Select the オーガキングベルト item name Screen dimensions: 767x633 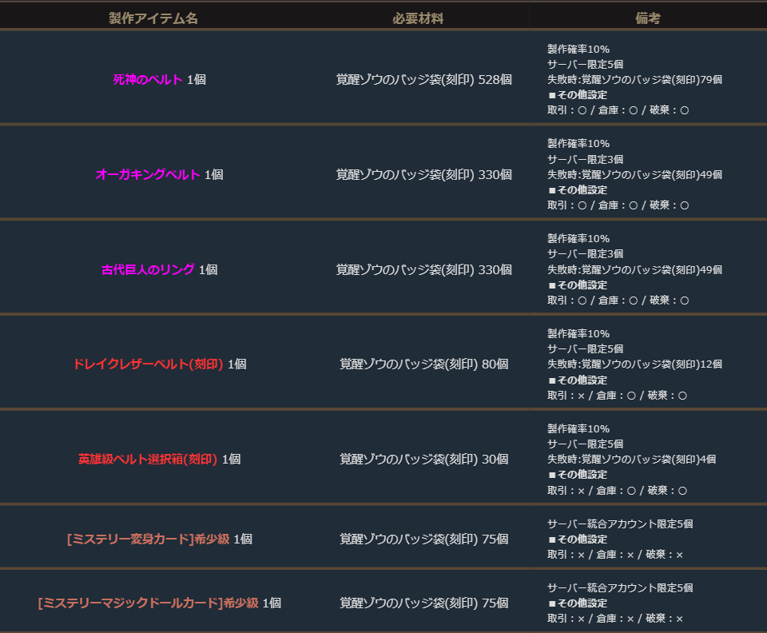click(x=148, y=175)
